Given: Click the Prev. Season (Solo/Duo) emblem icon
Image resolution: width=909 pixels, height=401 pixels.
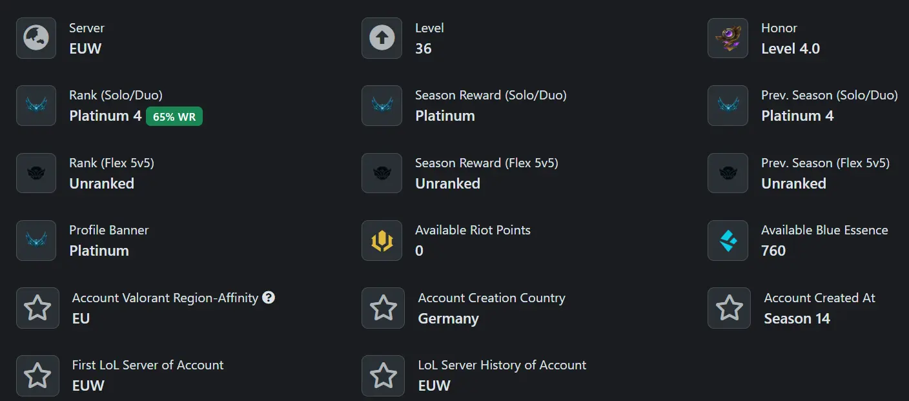Looking at the screenshot, I should pyautogui.click(x=728, y=105).
